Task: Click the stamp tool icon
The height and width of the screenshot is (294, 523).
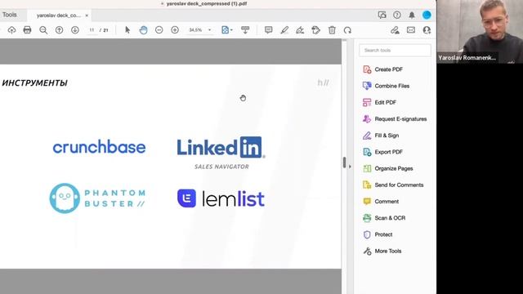Action: click(316, 30)
